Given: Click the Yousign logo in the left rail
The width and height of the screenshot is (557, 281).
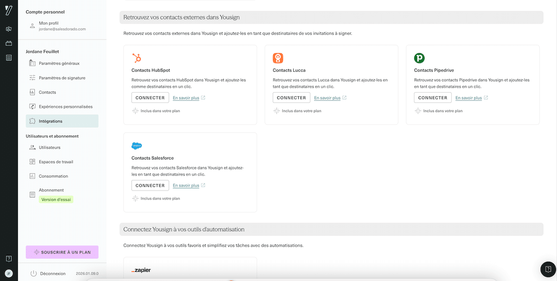Looking at the screenshot, I should tap(9, 10).
